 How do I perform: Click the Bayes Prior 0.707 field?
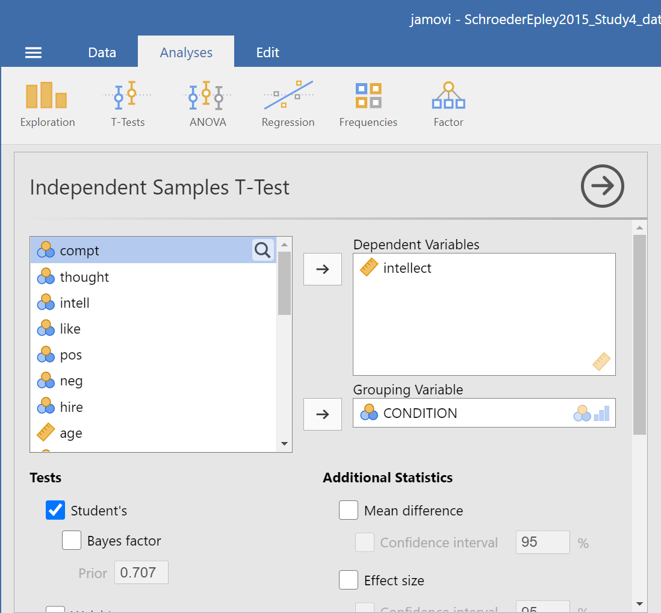[141, 573]
